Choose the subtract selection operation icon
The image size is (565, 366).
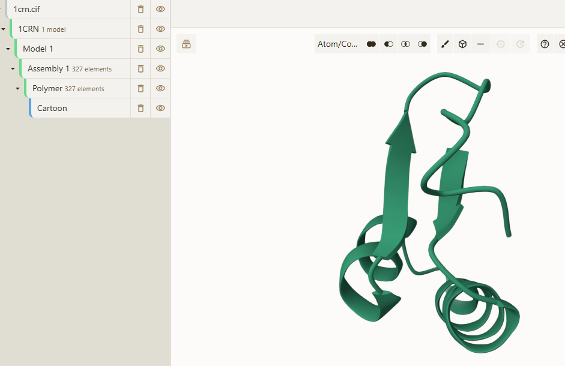(388, 44)
